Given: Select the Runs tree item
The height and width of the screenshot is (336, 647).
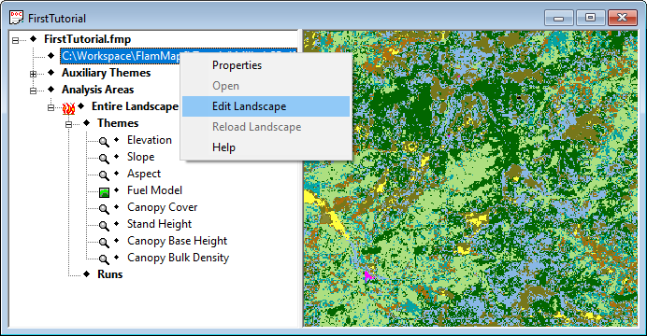Looking at the screenshot, I should pyautogui.click(x=109, y=274).
